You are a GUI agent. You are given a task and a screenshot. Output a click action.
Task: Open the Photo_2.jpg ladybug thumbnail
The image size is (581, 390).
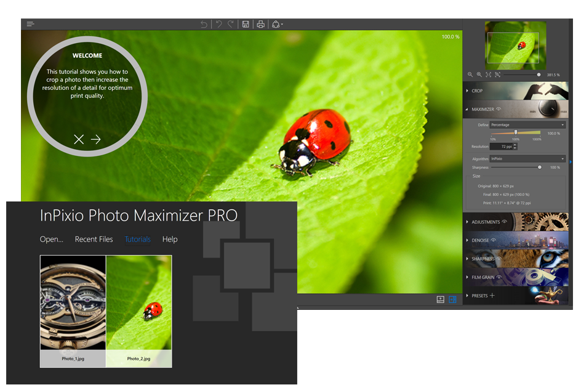pyautogui.click(x=139, y=311)
